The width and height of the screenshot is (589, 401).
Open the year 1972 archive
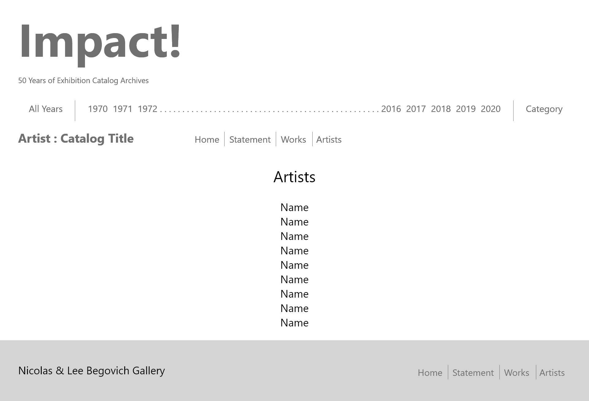pos(147,109)
